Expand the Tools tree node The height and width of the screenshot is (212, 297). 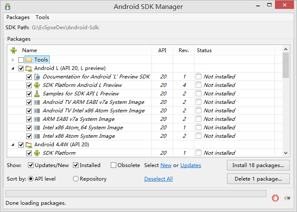13,60
